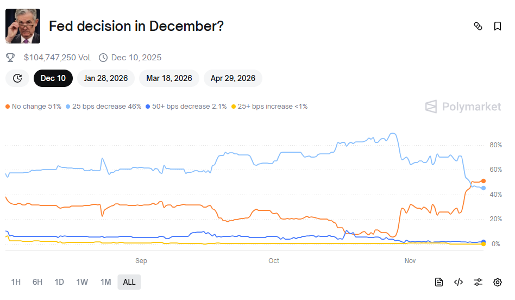Click the embed code icon

click(x=459, y=282)
